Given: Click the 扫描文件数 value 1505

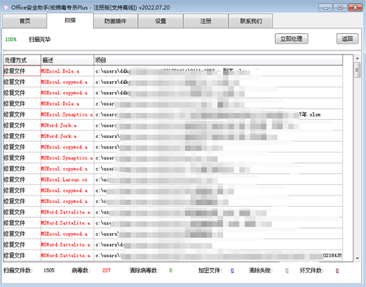Looking at the screenshot, I should pyautogui.click(x=49, y=270).
